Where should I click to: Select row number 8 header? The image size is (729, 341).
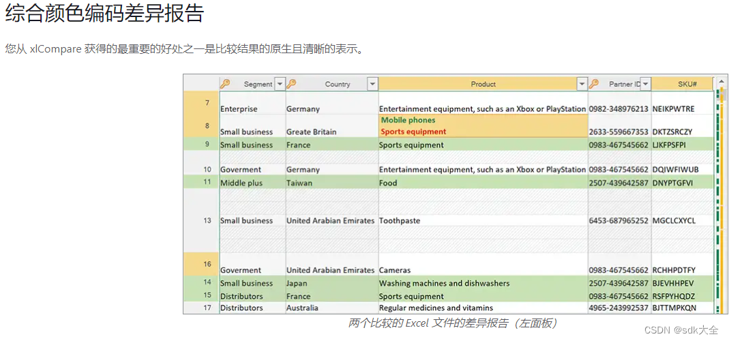tap(201, 125)
